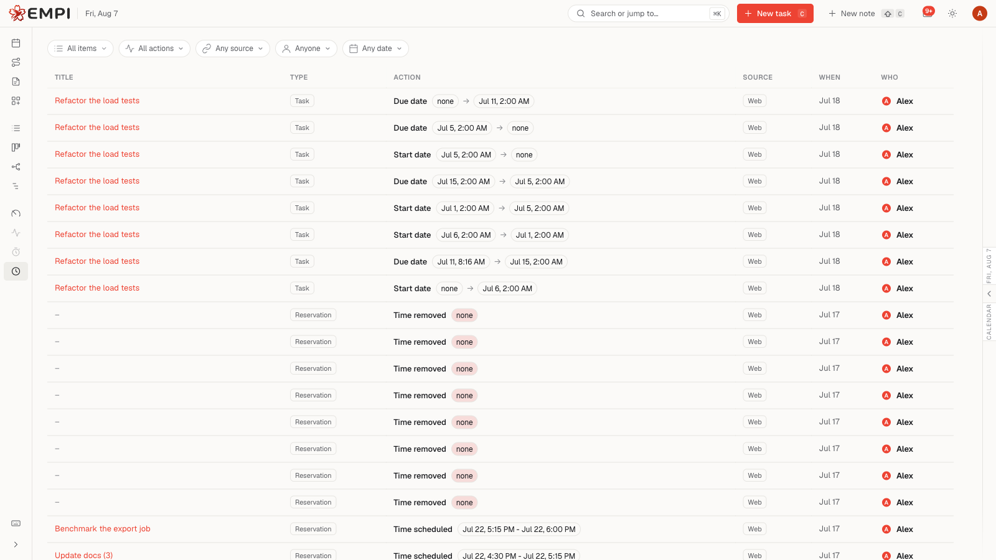
Task: Open Refactor the load tests, Jul 11 8:16 AM row
Action: pos(97,261)
